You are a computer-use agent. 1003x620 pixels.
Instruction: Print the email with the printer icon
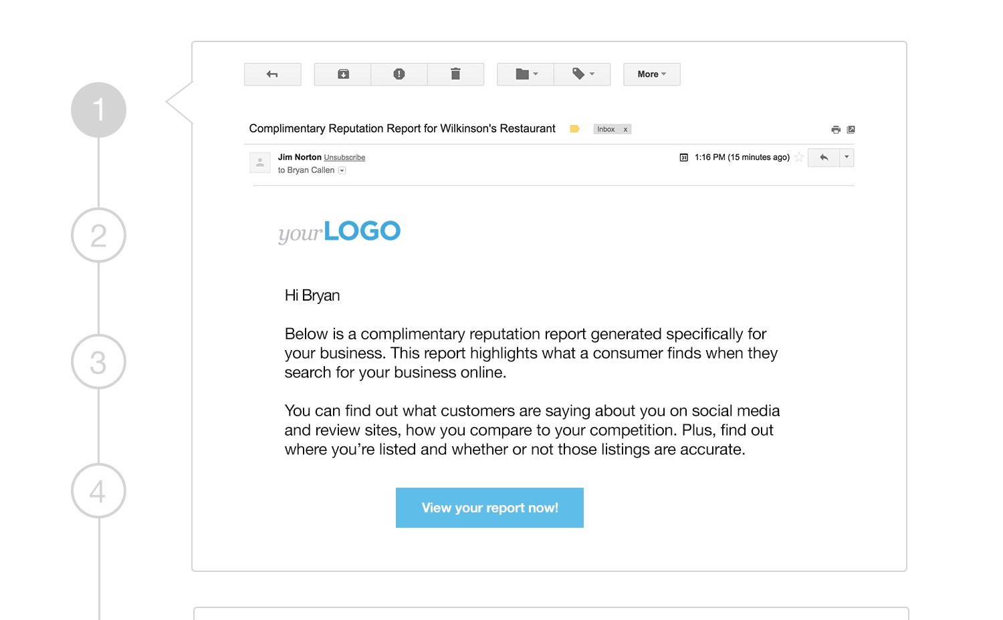point(836,130)
